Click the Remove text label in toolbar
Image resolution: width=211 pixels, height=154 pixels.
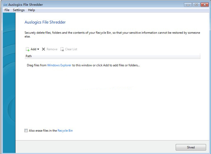(52, 49)
